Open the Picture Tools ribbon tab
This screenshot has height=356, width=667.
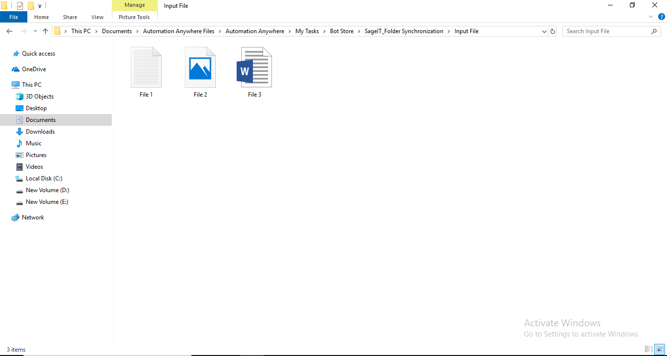[134, 17]
